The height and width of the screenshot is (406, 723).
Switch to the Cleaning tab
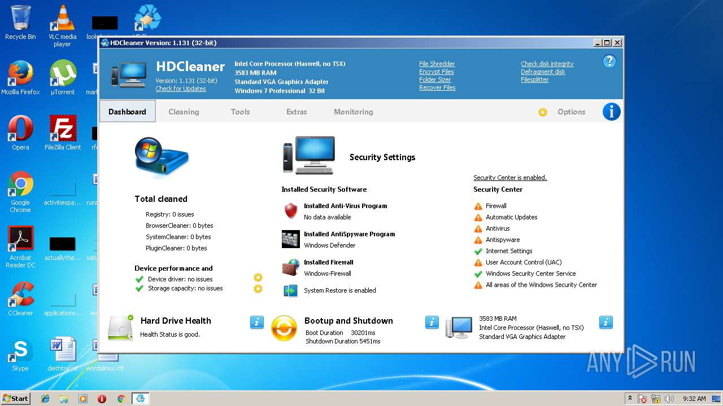[184, 112]
